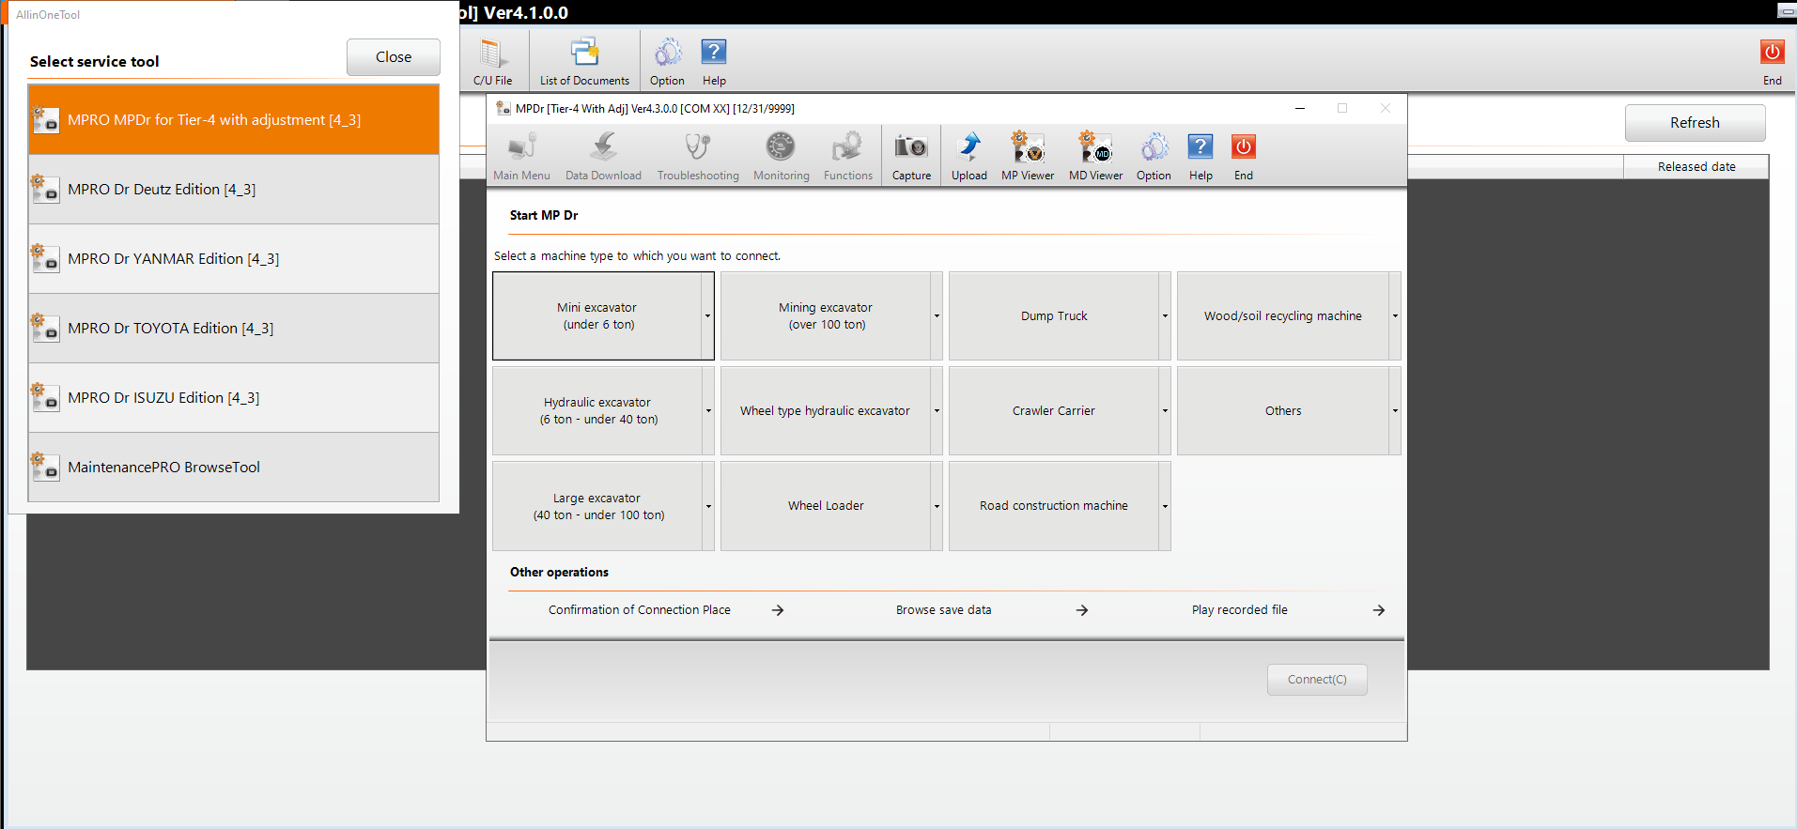
Task: Click End in the MPDr window toolbar
Action: pos(1243,156)
